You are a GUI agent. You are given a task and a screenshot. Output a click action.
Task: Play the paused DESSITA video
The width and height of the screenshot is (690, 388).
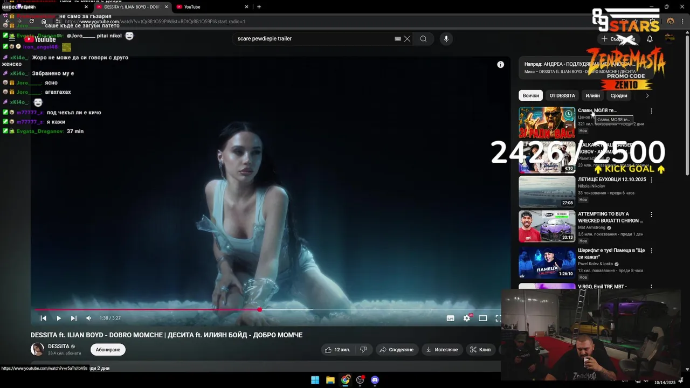tap(59, 318)
